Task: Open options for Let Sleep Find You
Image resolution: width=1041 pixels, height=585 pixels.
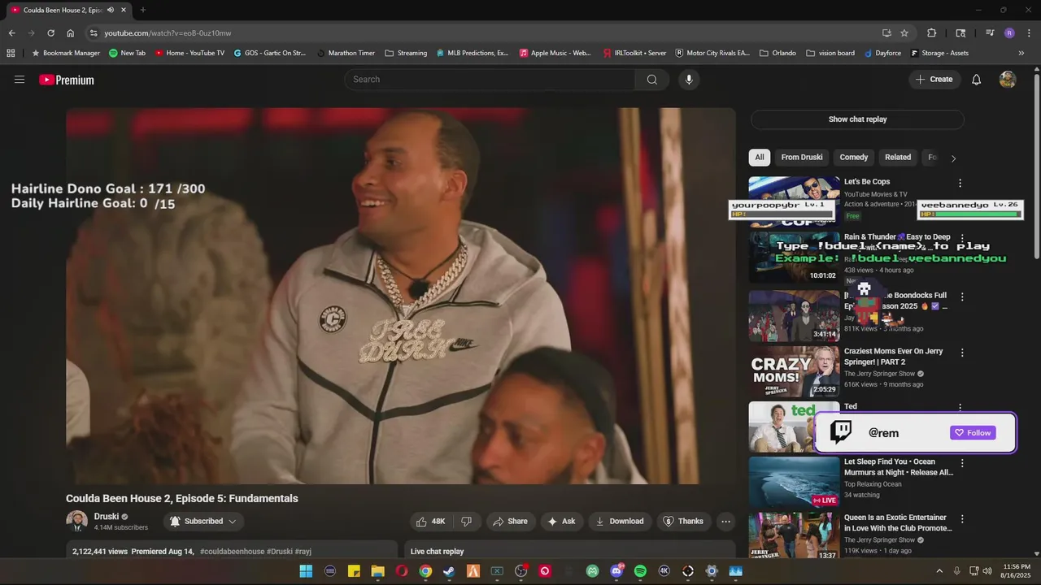Action: point(962,463)
